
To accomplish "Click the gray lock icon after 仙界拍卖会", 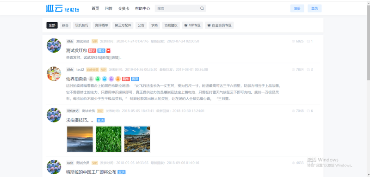I will click(91, 79).
